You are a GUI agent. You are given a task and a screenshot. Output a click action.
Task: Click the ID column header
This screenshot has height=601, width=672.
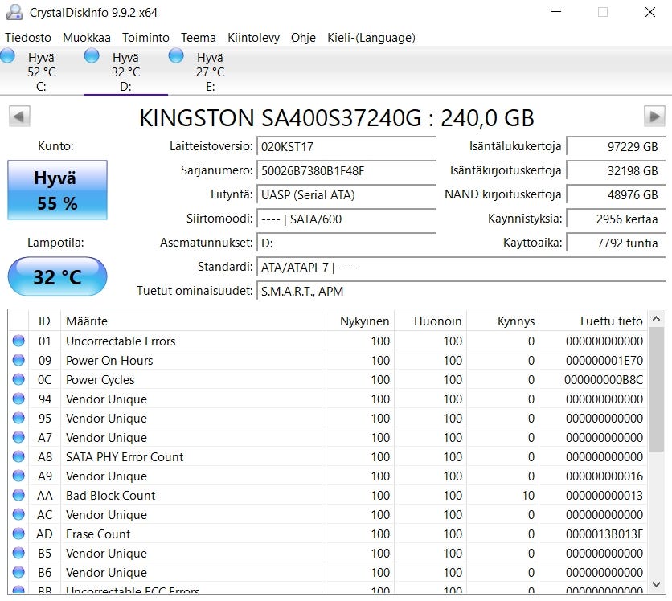click(x=44, y=321)
